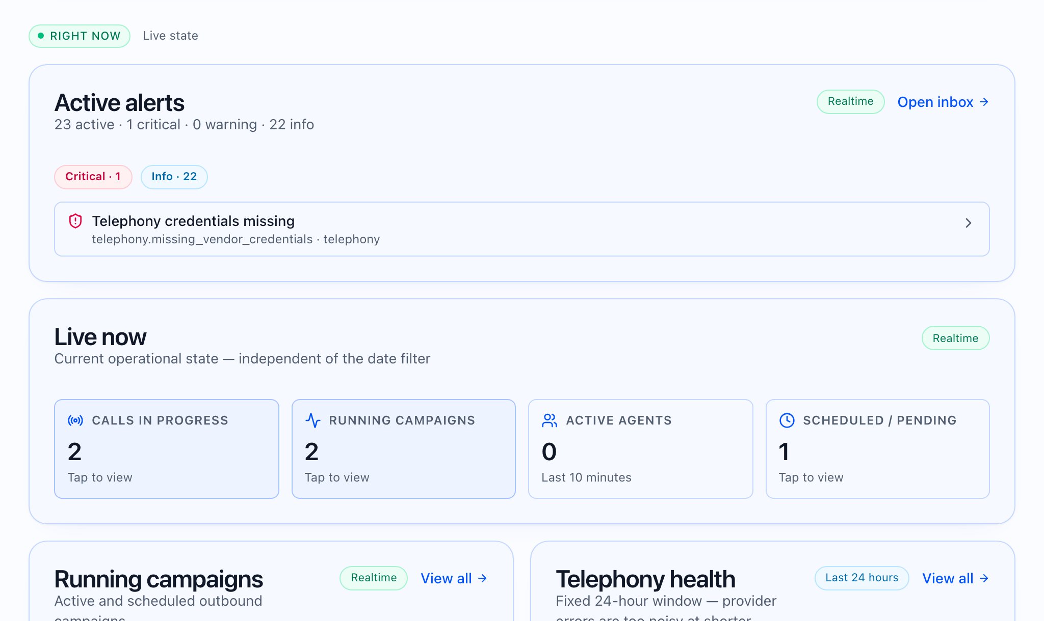View all running campaigns

454,578
